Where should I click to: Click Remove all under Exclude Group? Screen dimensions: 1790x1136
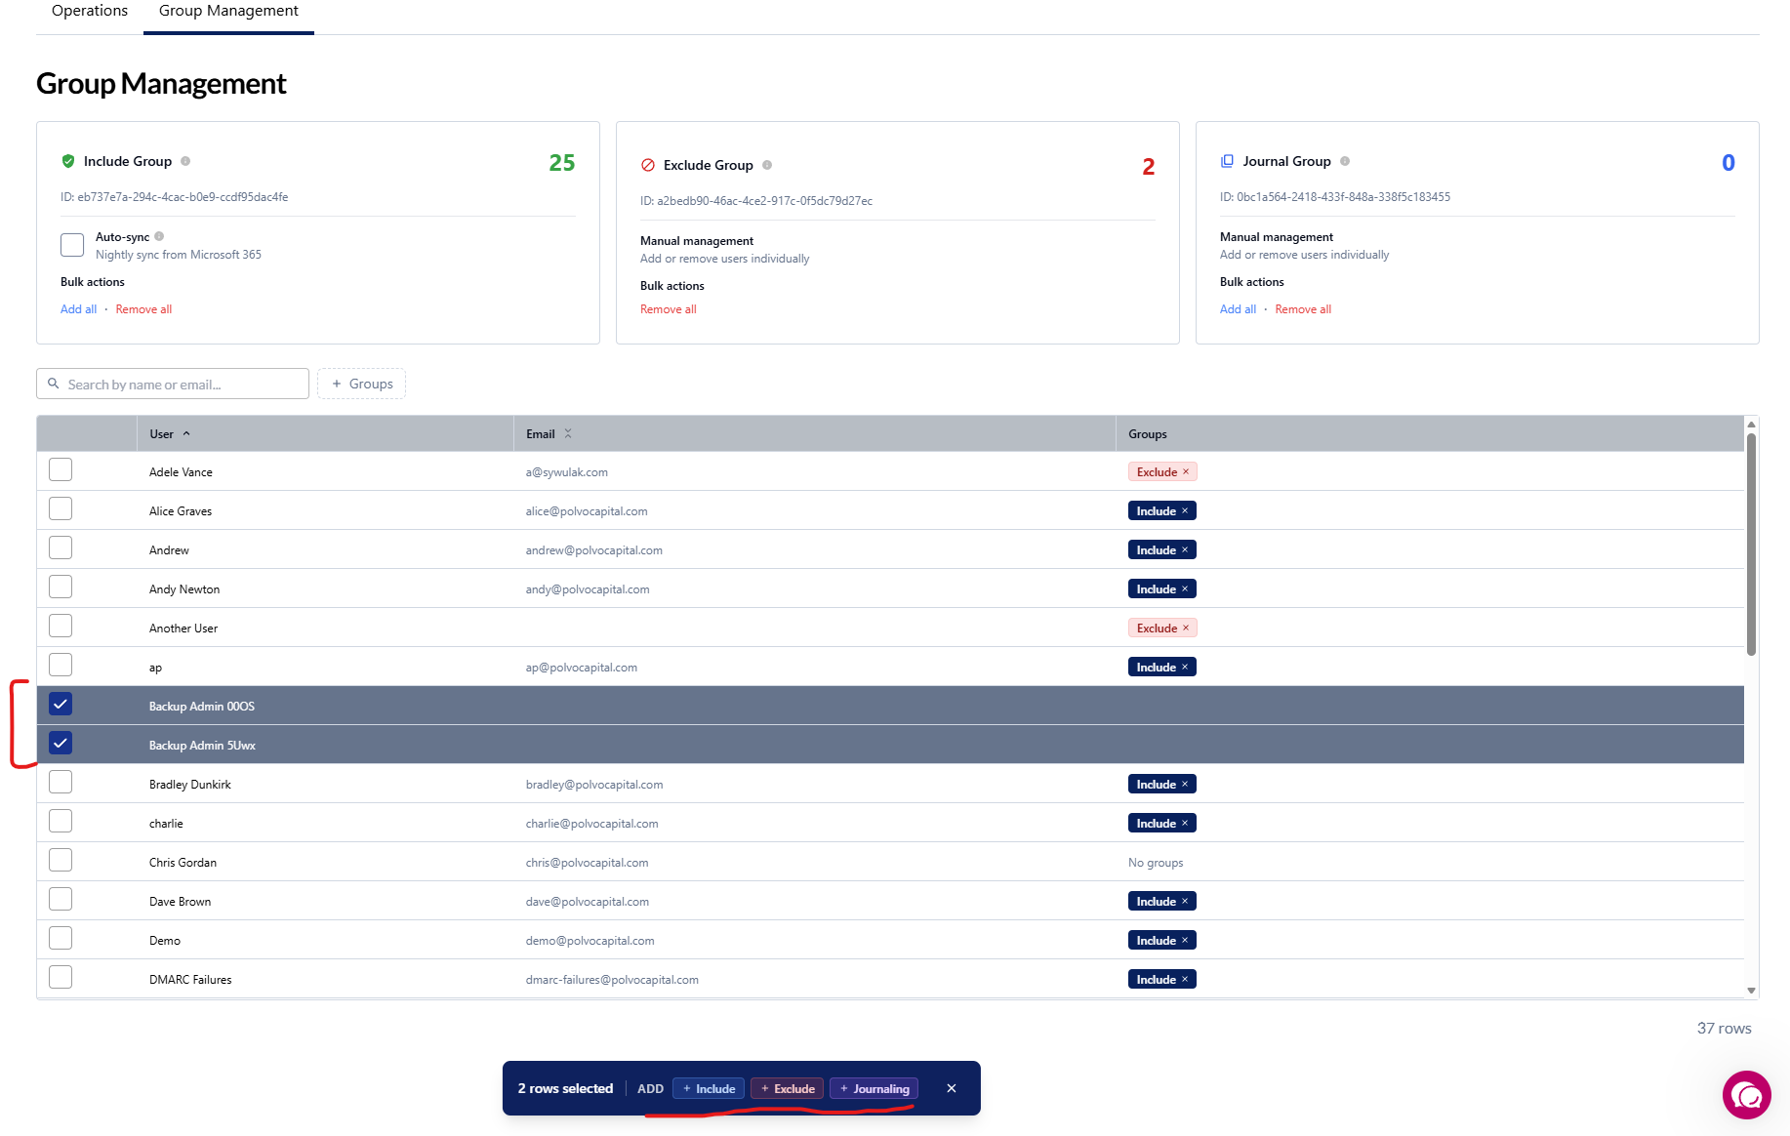point(669,309)
